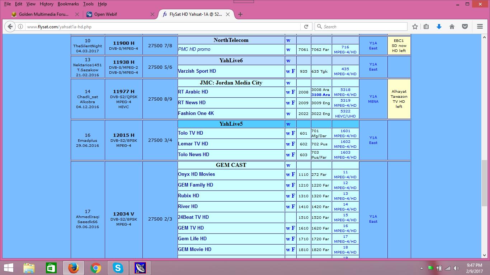Viewport: 490px width, 275px height.
Task: Show bookmarks list icon in toolbar
Action: coord(426,26)
